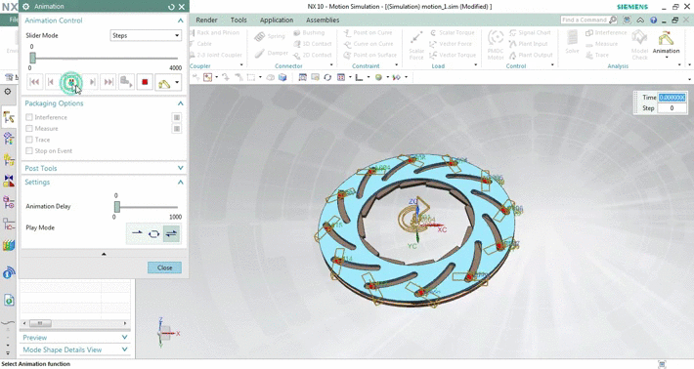Click the Step value field
Viewport: 694px width, 369px height.
pos(672,107)
